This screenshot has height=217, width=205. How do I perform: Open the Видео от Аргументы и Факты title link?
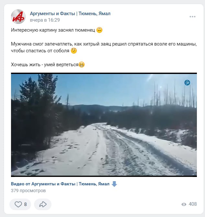(60, 184)
